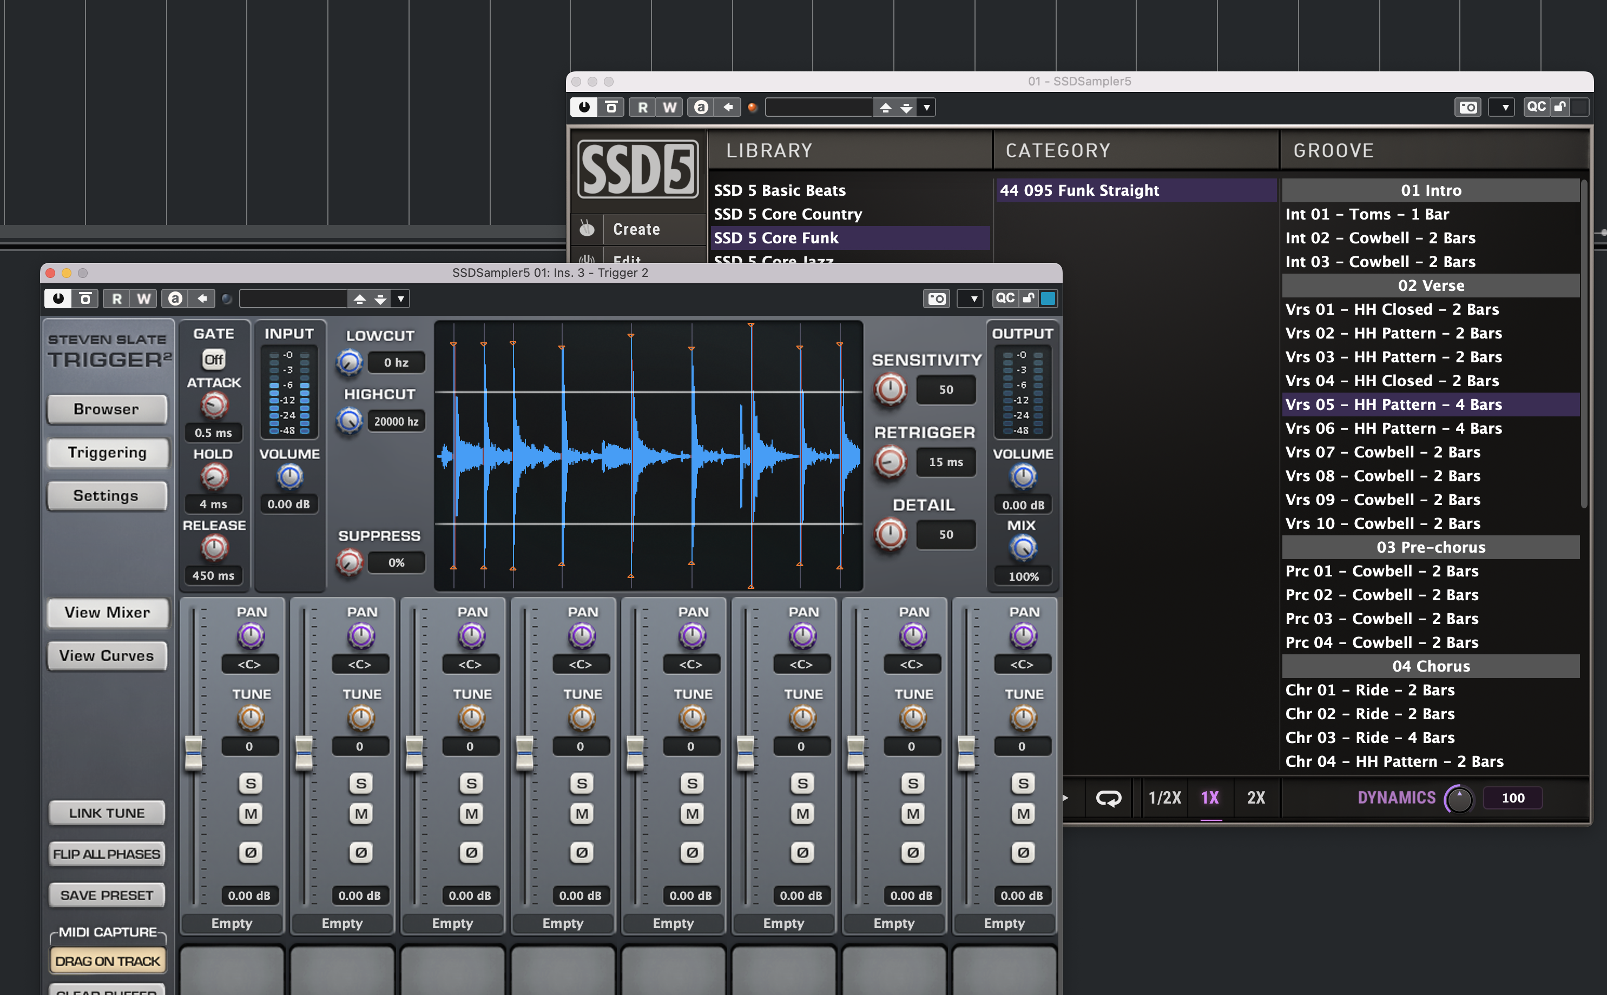1607x995 pixels.
Task: Flip phase on the first mixer channel
Action: click(x=250, y=852)
